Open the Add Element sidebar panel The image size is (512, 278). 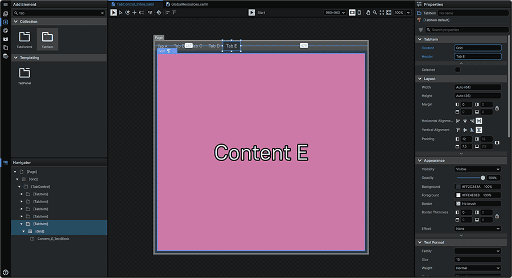pos(5,22)
